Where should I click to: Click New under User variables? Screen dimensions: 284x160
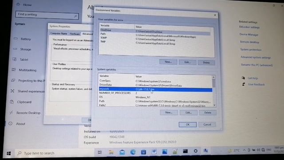(168, 62)
